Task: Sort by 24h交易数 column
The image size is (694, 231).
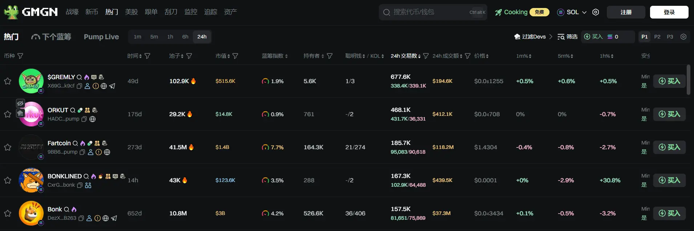Action: (x=405, y=56)
